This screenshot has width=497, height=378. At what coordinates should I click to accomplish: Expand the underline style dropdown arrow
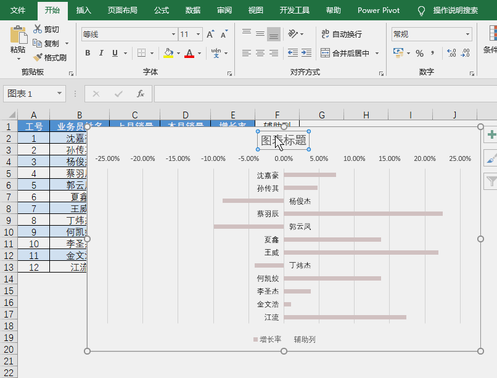coord(126,53)
